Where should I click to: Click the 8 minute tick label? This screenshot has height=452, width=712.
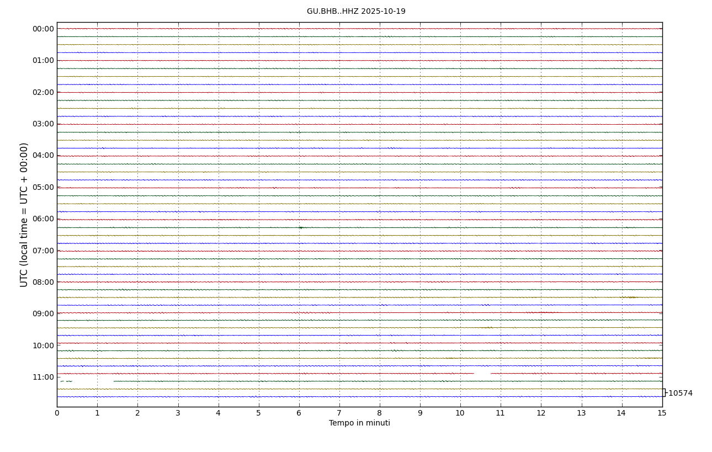(x=380, y=413)
